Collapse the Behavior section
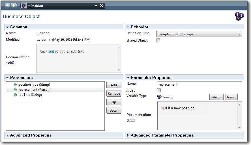This screenshot has height=145, width=251. tap(128, 27)
